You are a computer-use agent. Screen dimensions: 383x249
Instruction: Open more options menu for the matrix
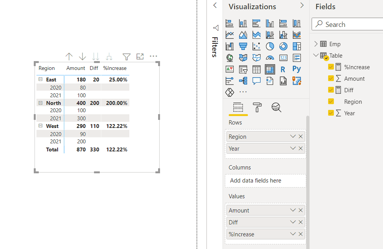point(153,56)
